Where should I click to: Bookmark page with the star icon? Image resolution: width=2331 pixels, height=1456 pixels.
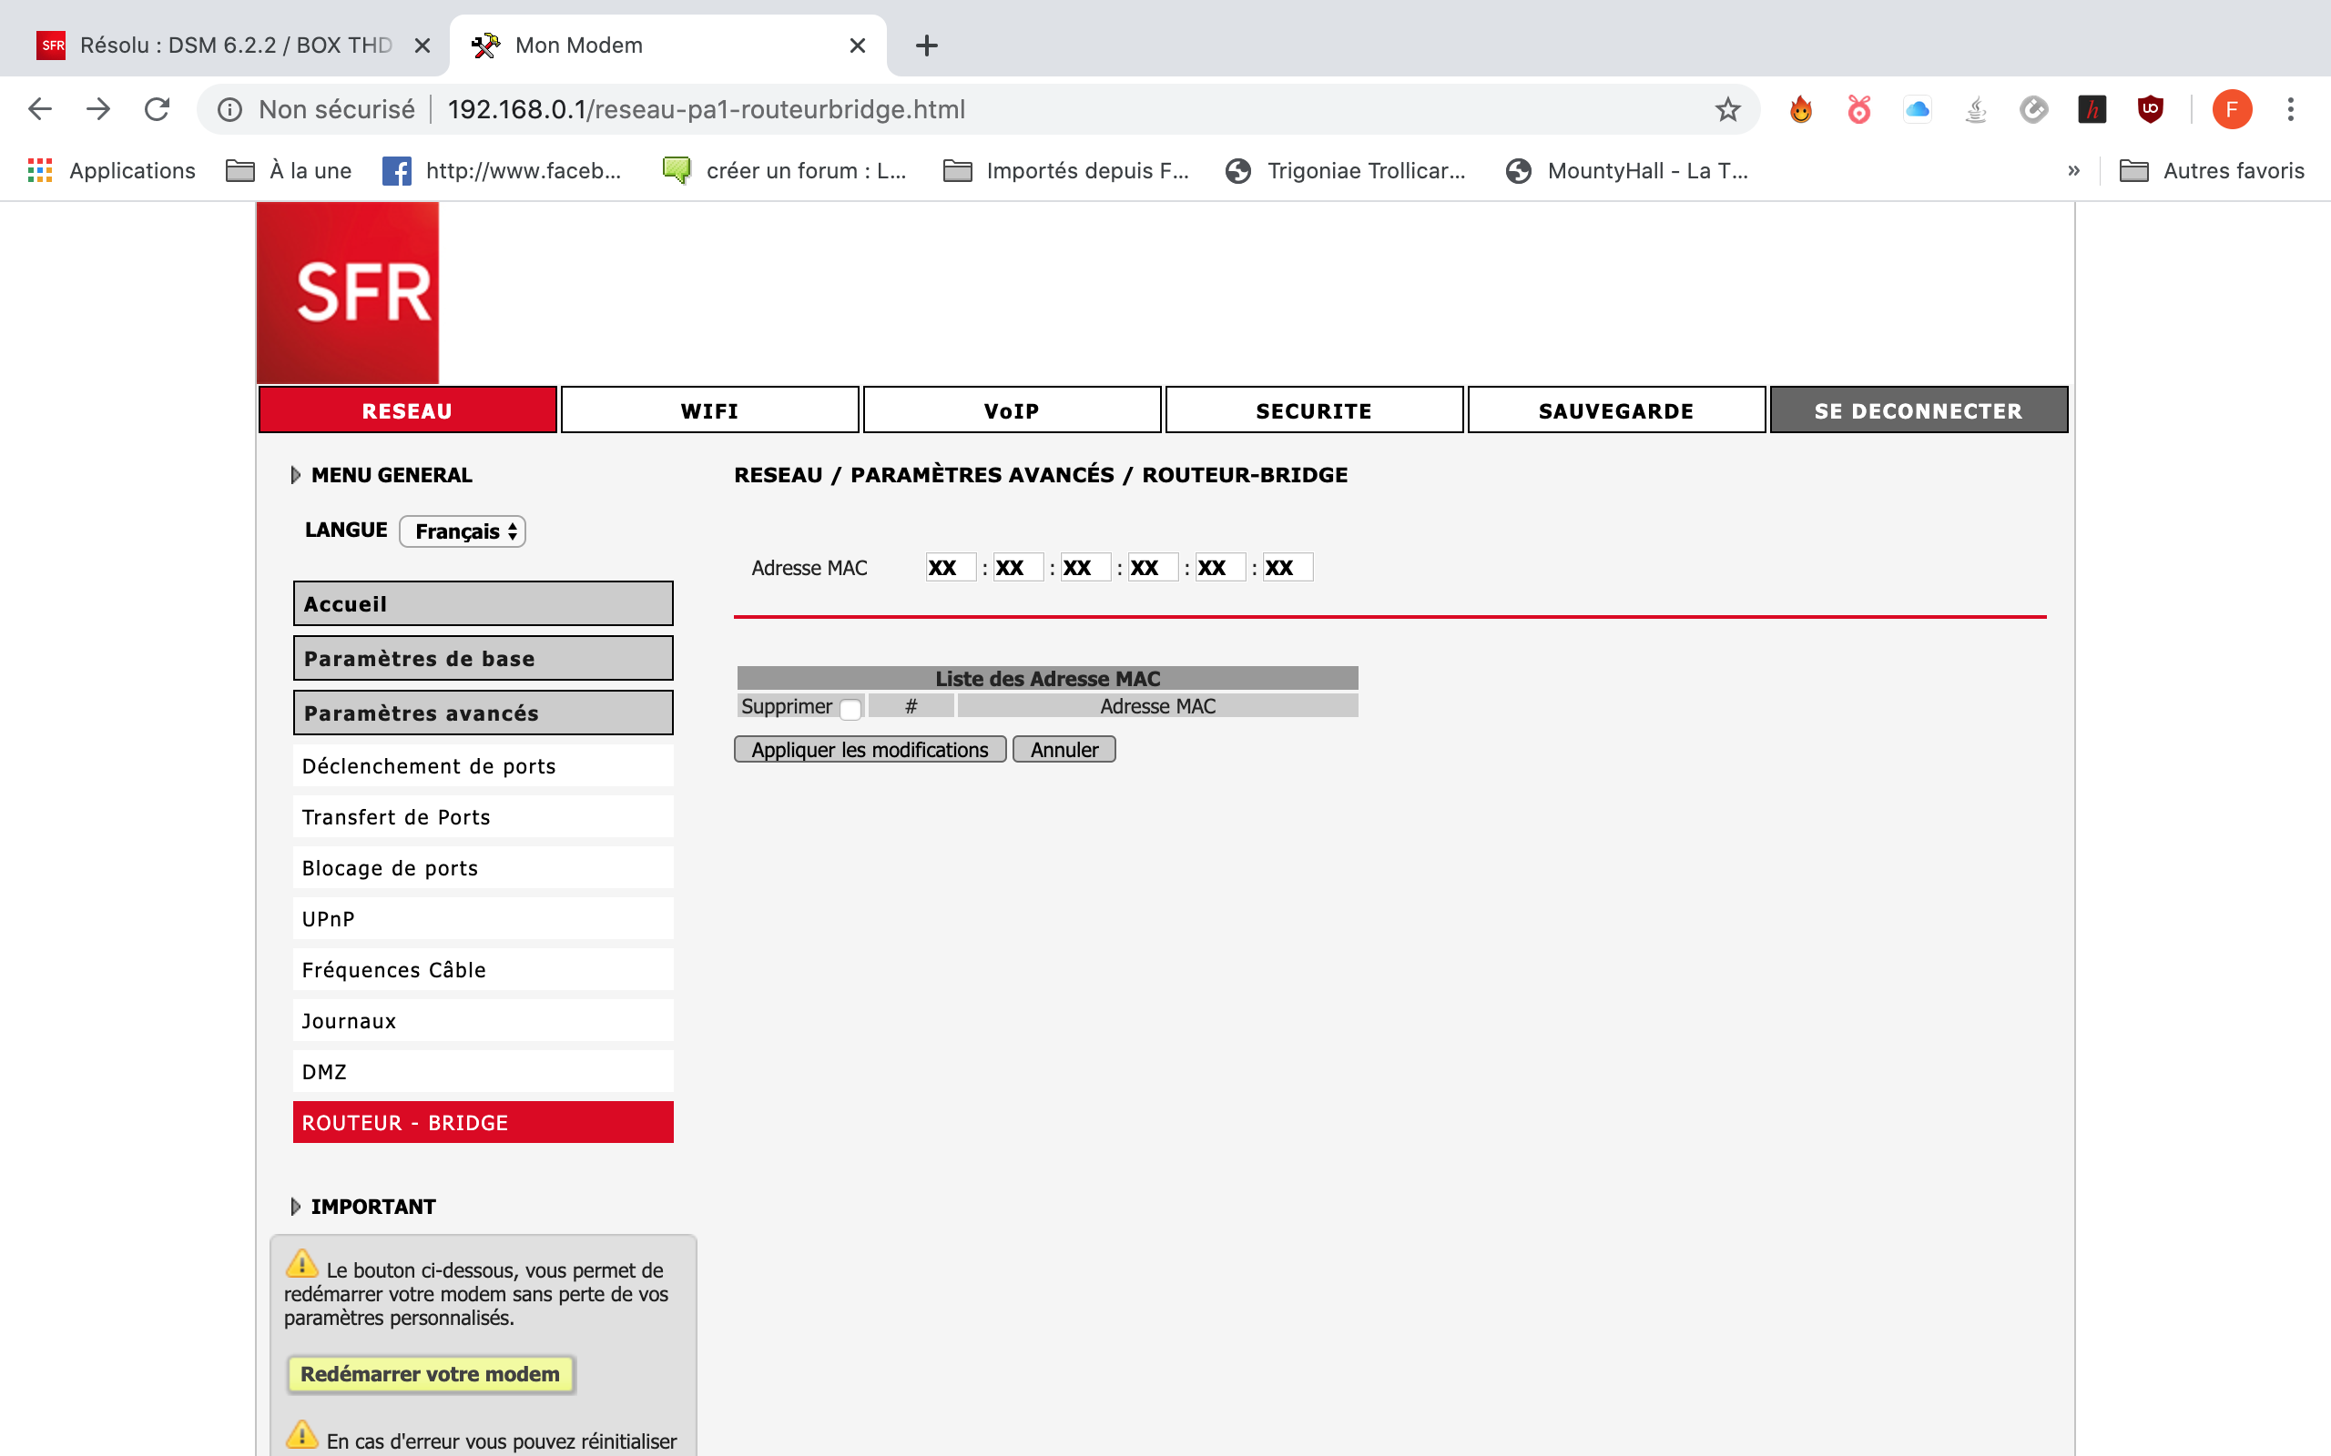[x=1727, y=109]
